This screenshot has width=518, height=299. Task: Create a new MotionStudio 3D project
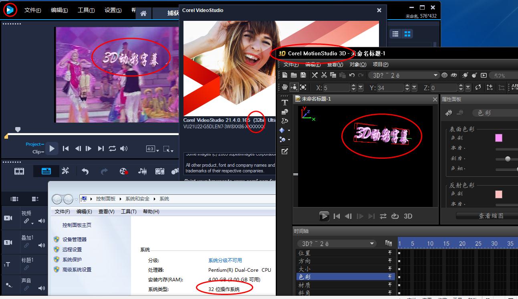point(284,75)
